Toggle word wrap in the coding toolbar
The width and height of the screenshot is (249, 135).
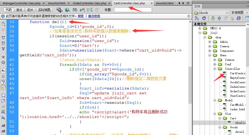click(3, 82)
